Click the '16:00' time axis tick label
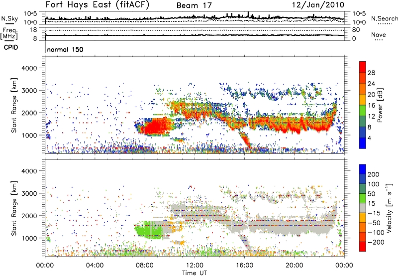398x276 pixels. click(x=244, y=266)
